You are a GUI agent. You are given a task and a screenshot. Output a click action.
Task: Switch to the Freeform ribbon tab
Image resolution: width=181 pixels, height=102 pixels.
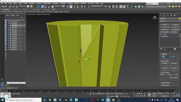point(15,9)
